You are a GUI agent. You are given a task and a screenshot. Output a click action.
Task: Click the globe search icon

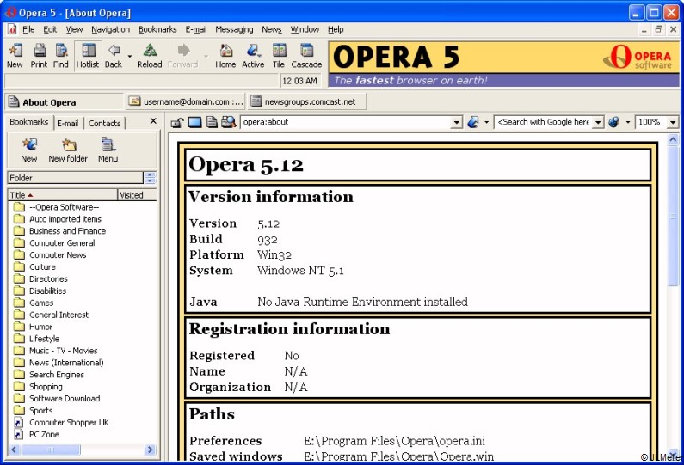[x=614, y=122]
